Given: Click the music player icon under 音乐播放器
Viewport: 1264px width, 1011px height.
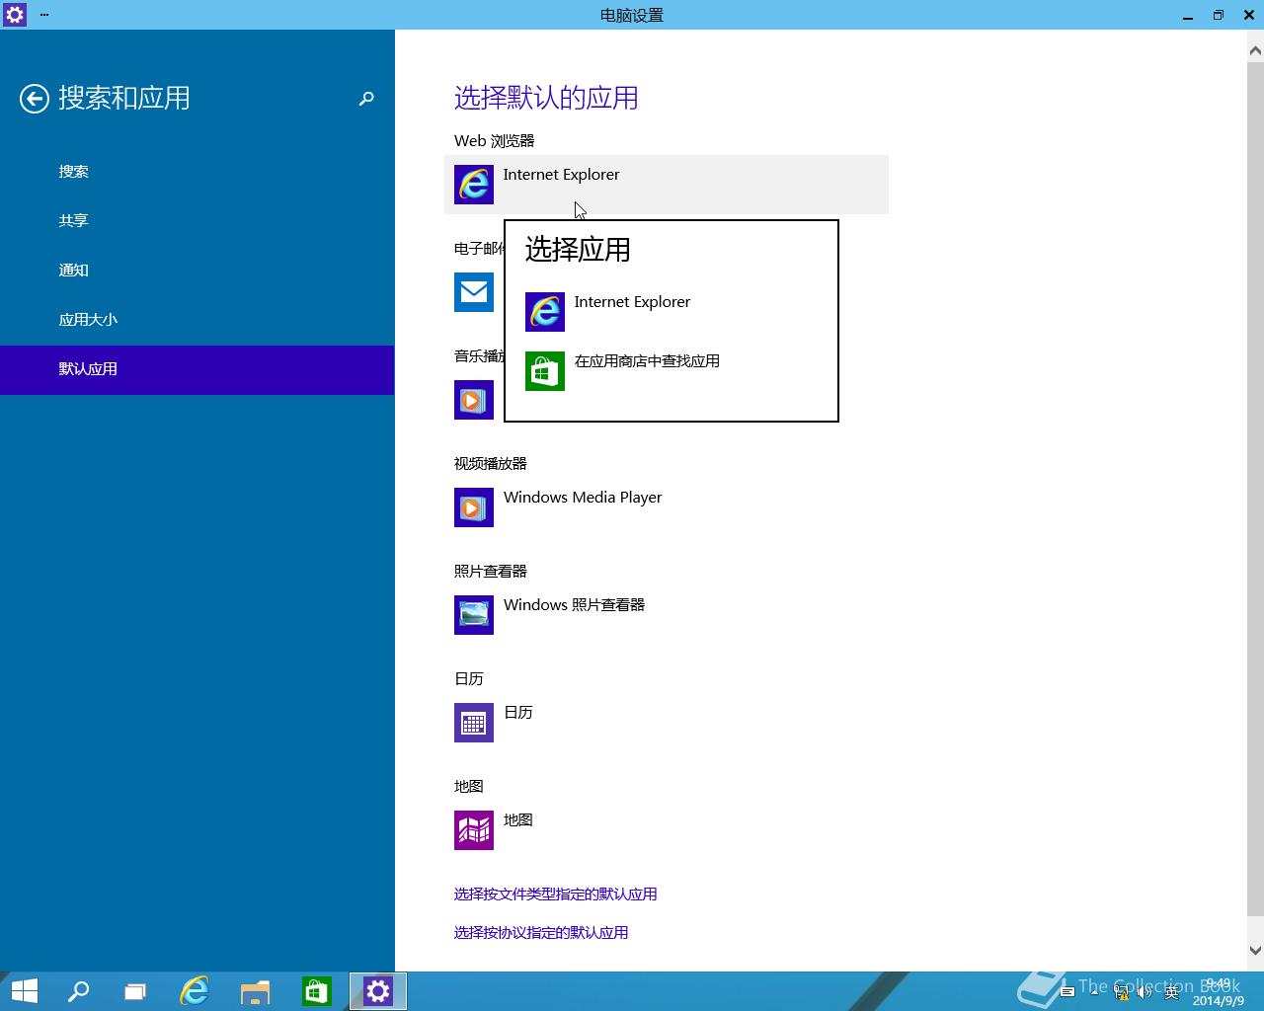Looking at the screenshot, I should click(x=474, y=400).
